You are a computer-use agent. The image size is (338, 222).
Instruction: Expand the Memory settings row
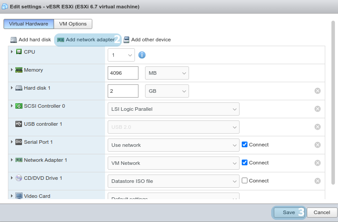[x=12, y=70]
